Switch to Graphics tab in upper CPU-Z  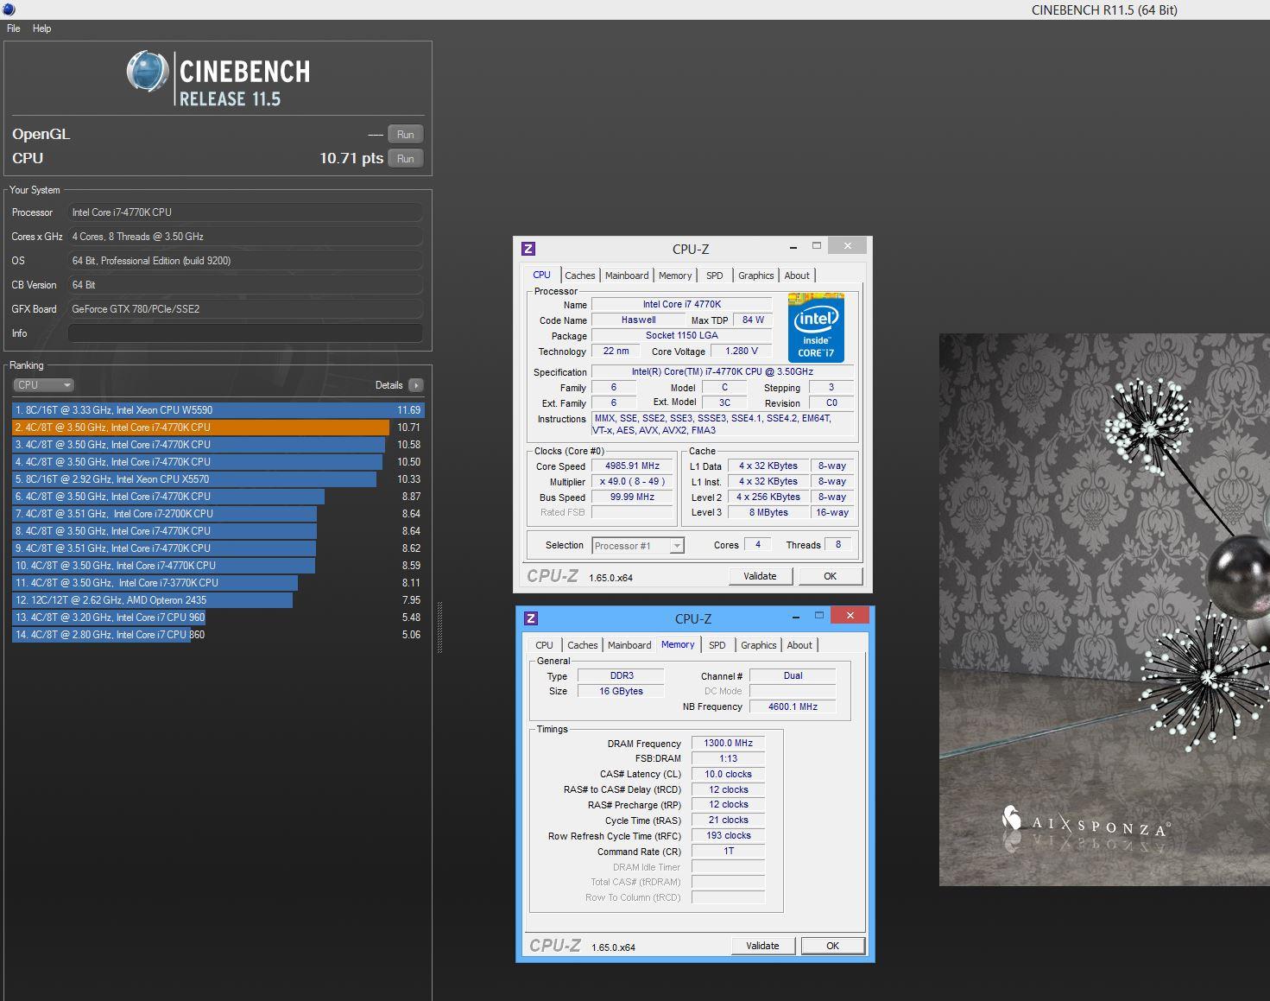756,276
